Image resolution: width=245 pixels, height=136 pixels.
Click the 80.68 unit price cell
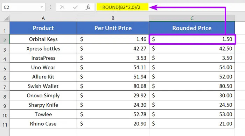113,86
